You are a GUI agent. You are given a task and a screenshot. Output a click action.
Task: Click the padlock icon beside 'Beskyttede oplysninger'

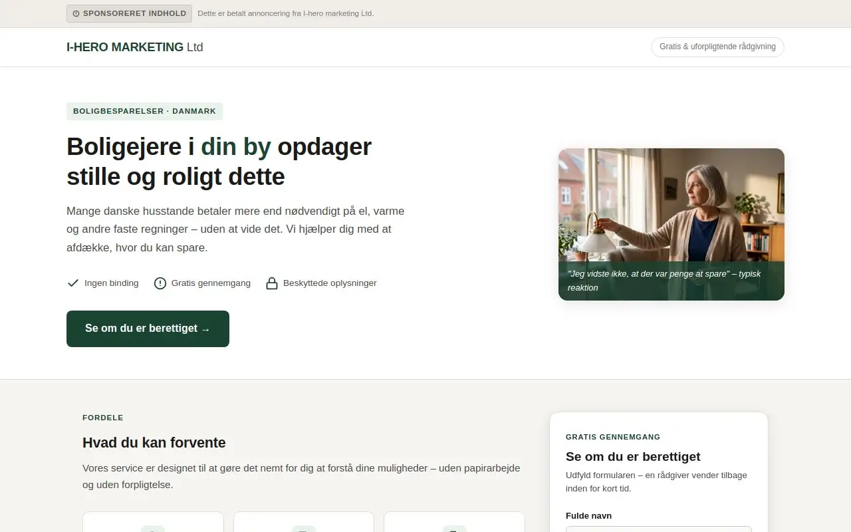pyautogui.click(x=272, y=283)
